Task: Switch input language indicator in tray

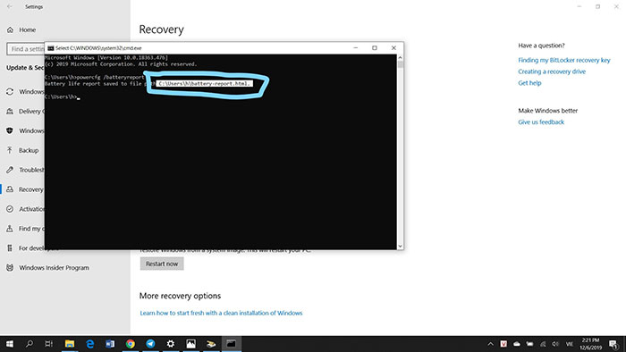Action: tap(570, 344)
